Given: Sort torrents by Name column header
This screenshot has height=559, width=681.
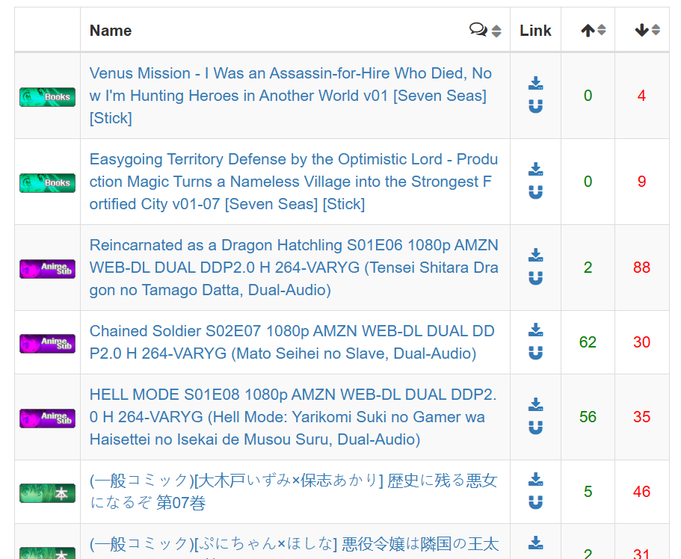Looking at the screenshot, I should 111,31.
